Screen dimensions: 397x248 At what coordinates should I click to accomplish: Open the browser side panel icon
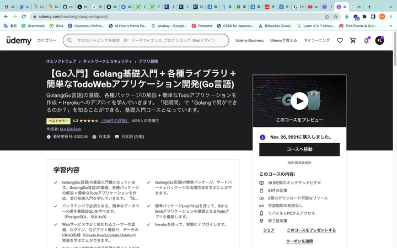click(373, 17)
